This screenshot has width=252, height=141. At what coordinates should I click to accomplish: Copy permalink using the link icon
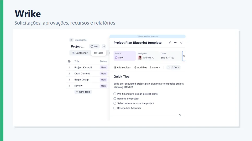(x=170, y=43)
